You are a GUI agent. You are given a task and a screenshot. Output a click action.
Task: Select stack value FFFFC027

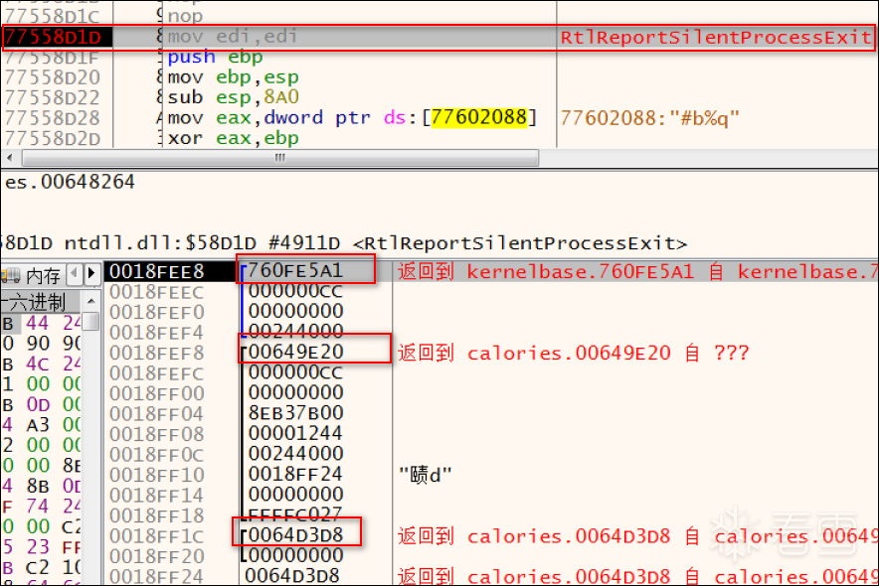tap(295, 514)
